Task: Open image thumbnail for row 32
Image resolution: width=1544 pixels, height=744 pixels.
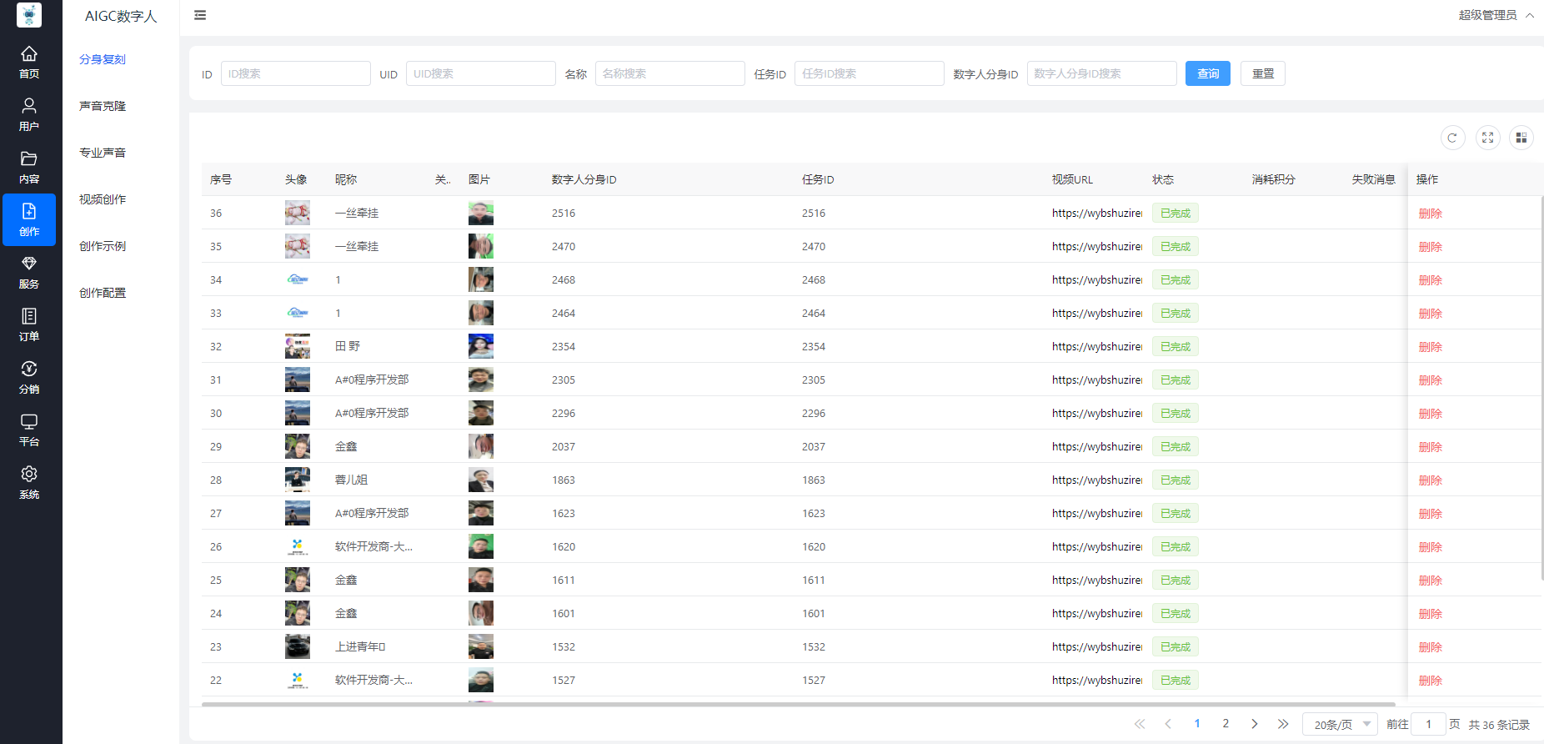Action: pyautogui.click(x=480, y=346)
